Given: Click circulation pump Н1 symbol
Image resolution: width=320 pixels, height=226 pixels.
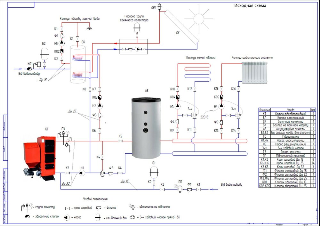Looking at the screenshot, I should 82,173.
